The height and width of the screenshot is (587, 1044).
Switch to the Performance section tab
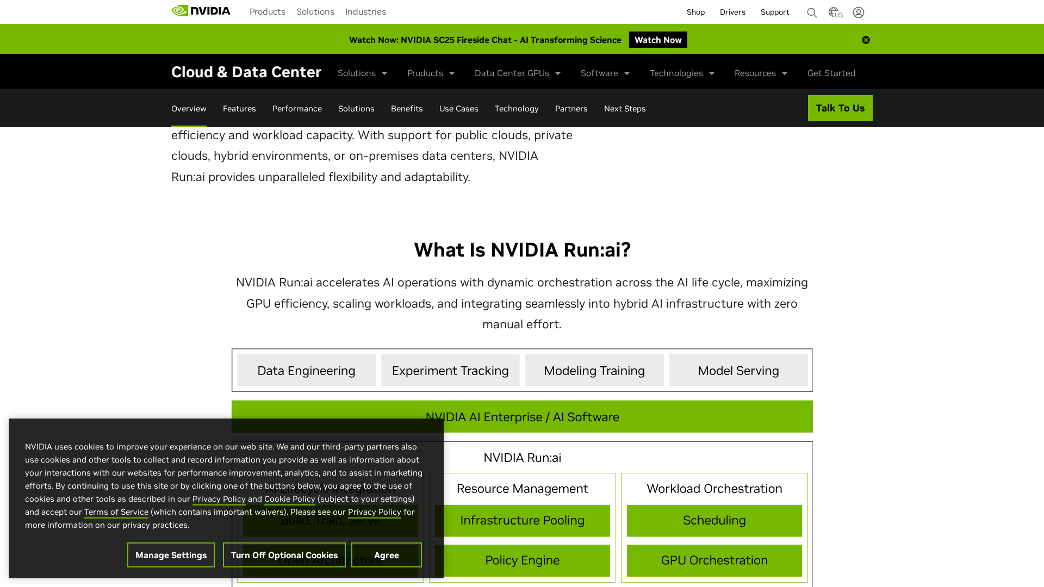coord(297,109)
